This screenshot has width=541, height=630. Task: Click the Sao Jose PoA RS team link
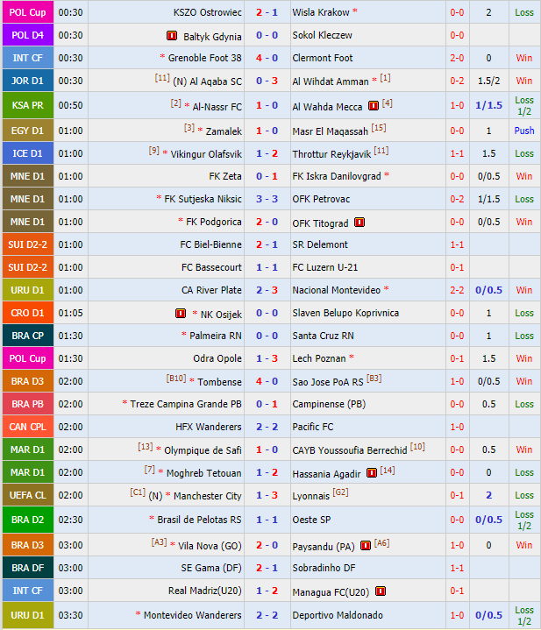coord(328,382)
